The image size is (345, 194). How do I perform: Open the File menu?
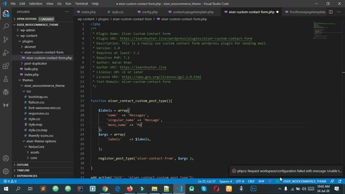click(x=13, y=4)
